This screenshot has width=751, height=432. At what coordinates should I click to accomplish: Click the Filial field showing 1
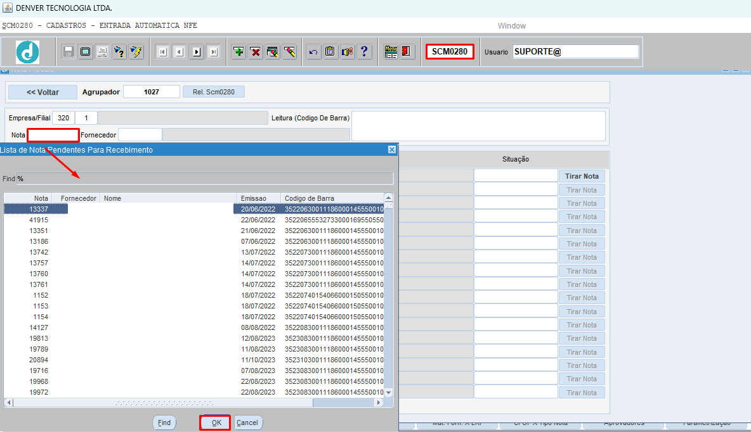pyautogui.click(x=86, y=118)
